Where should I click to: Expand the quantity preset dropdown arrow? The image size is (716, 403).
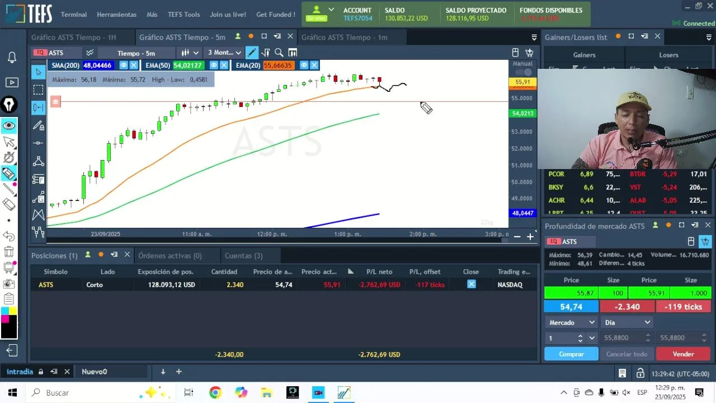(592, 338)
